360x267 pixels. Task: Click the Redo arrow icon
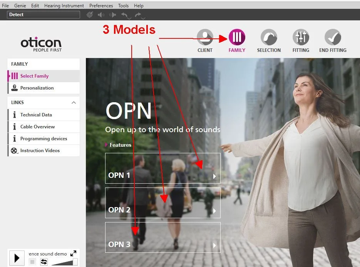138,15
